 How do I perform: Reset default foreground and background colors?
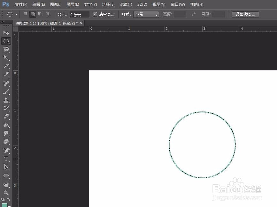[3, 200]
